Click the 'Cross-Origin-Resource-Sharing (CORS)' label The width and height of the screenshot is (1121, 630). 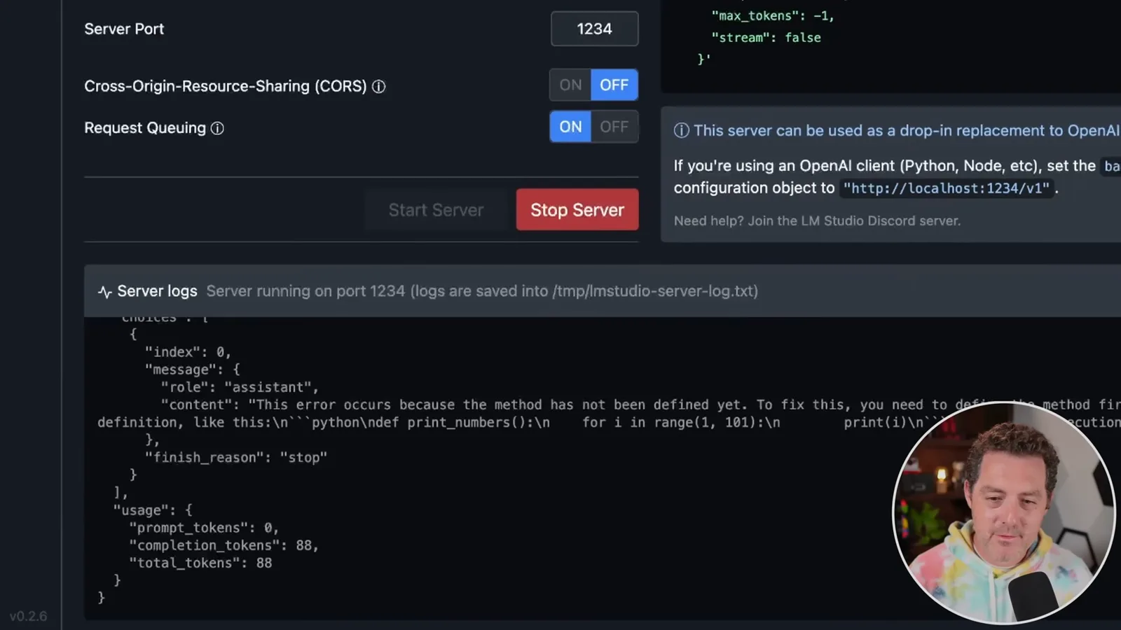[x=226, y=86]
